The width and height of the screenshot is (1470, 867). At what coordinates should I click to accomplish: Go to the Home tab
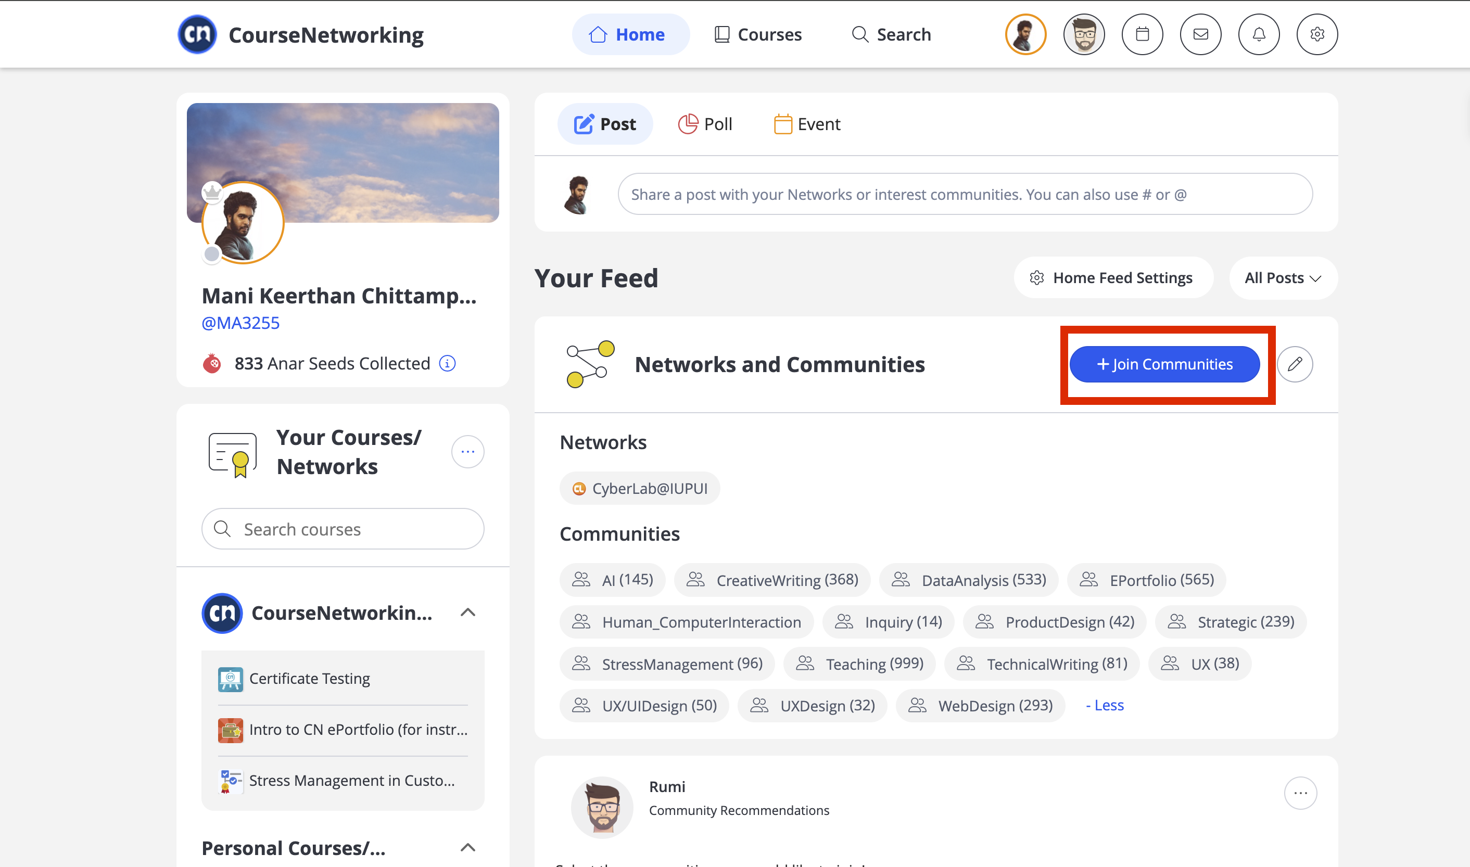630,34
